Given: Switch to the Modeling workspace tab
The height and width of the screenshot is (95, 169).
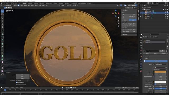Looking at the screenshot, I should (x=30, y=3).
